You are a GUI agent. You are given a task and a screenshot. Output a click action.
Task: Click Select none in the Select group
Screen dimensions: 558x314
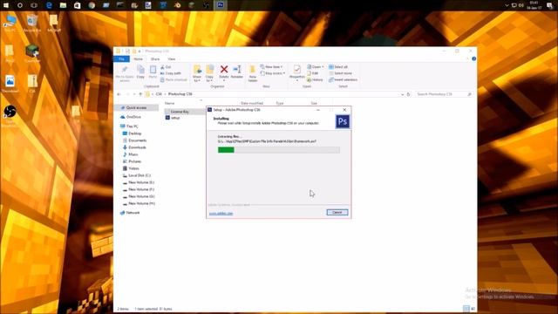[340, 73]
